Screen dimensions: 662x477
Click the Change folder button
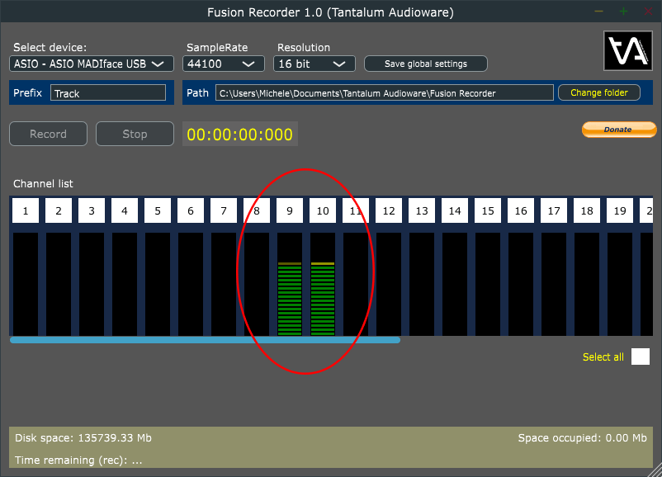click(x=599, y=92)
